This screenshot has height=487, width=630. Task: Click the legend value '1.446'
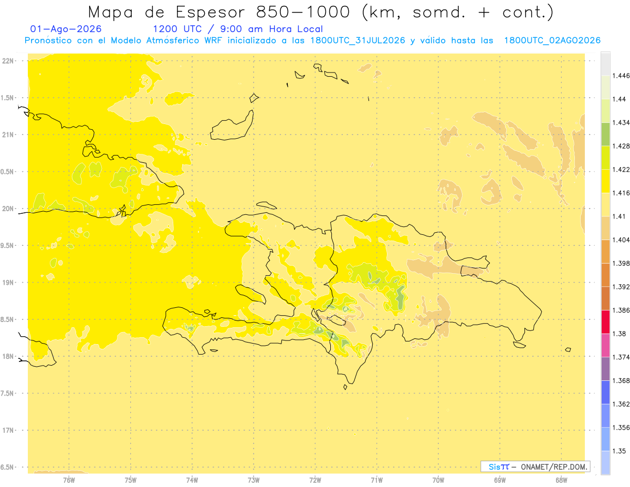622,76
